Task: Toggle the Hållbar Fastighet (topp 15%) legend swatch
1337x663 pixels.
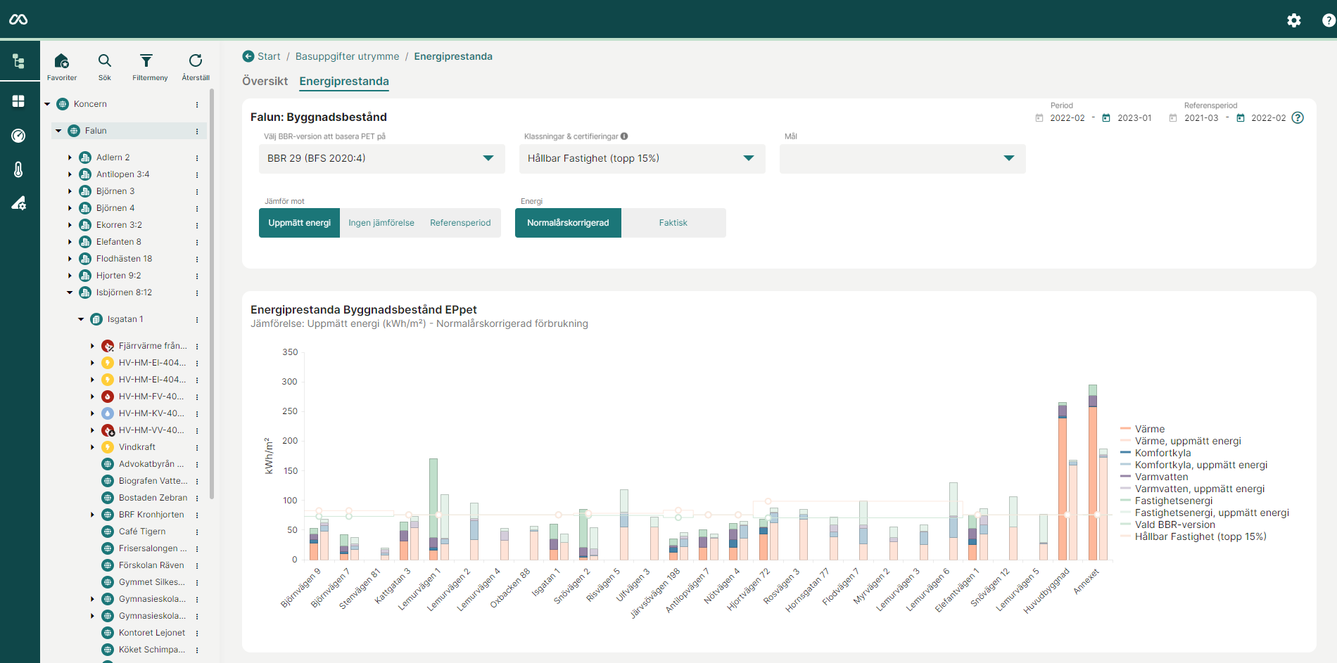Action: pyautogui.click(x=1125, y=536)
